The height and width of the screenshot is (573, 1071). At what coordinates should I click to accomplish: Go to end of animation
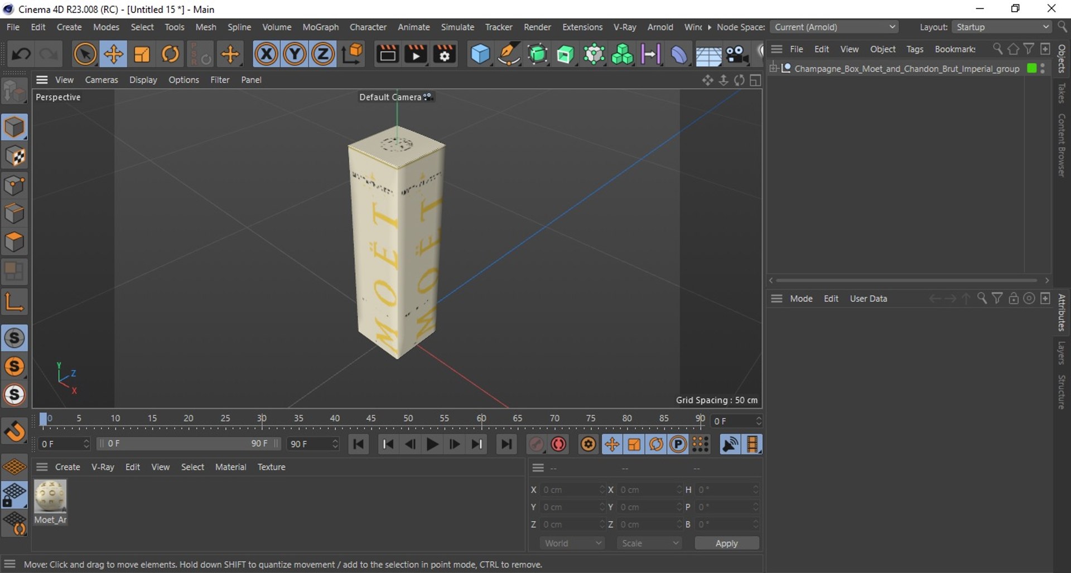(506, 444)
